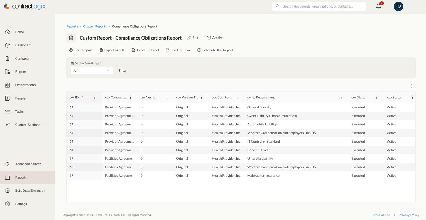Focus the global search input field
This screenshot has width=426, height=220.
click(x=319, y=6)
